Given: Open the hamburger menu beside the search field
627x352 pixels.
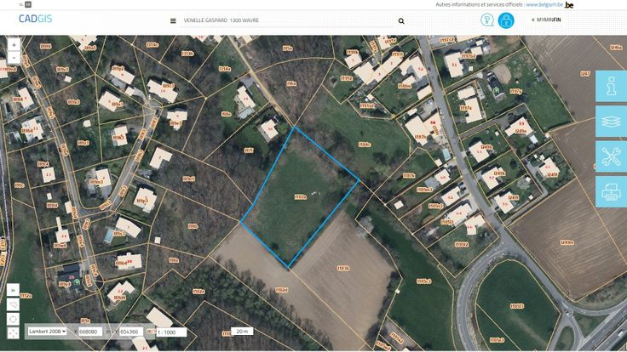Looking at the screenshot, I should [173, 20].
